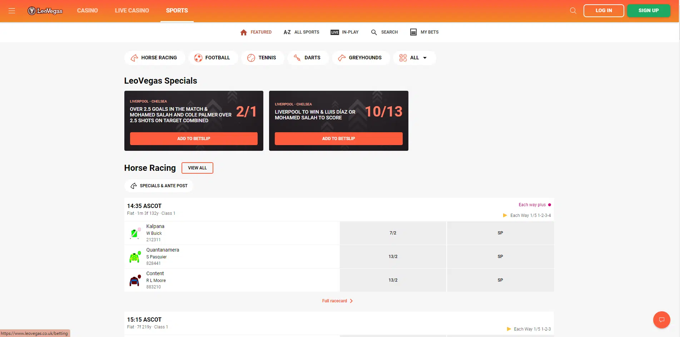The image size is (680, 337).
Task: Select Quantanamera 13/2 odds
Action: pyautogui.click(x=393, y=257)
